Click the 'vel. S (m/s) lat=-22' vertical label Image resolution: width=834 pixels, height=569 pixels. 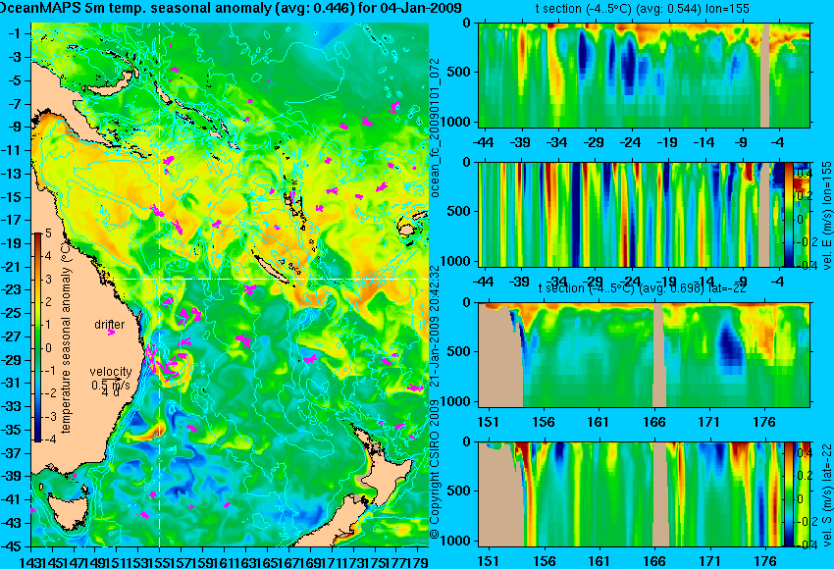pyautogui.click(x=826, y=494)
